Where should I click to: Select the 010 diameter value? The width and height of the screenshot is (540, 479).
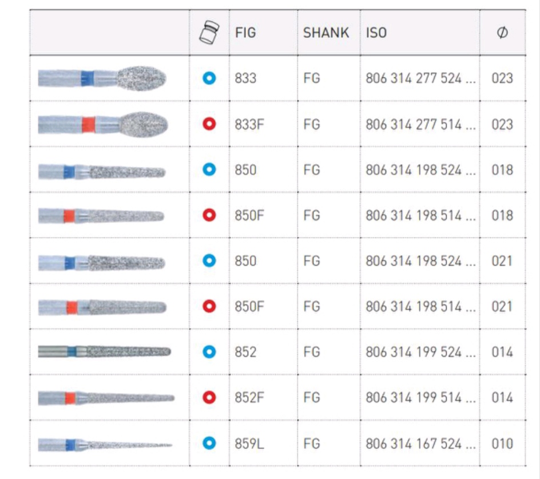click(502, 444)
